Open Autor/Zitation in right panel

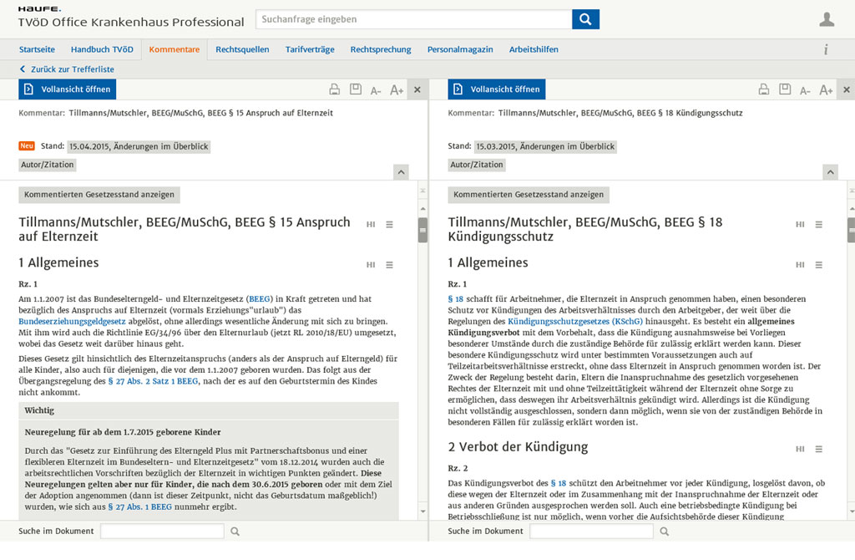(477, 165)
